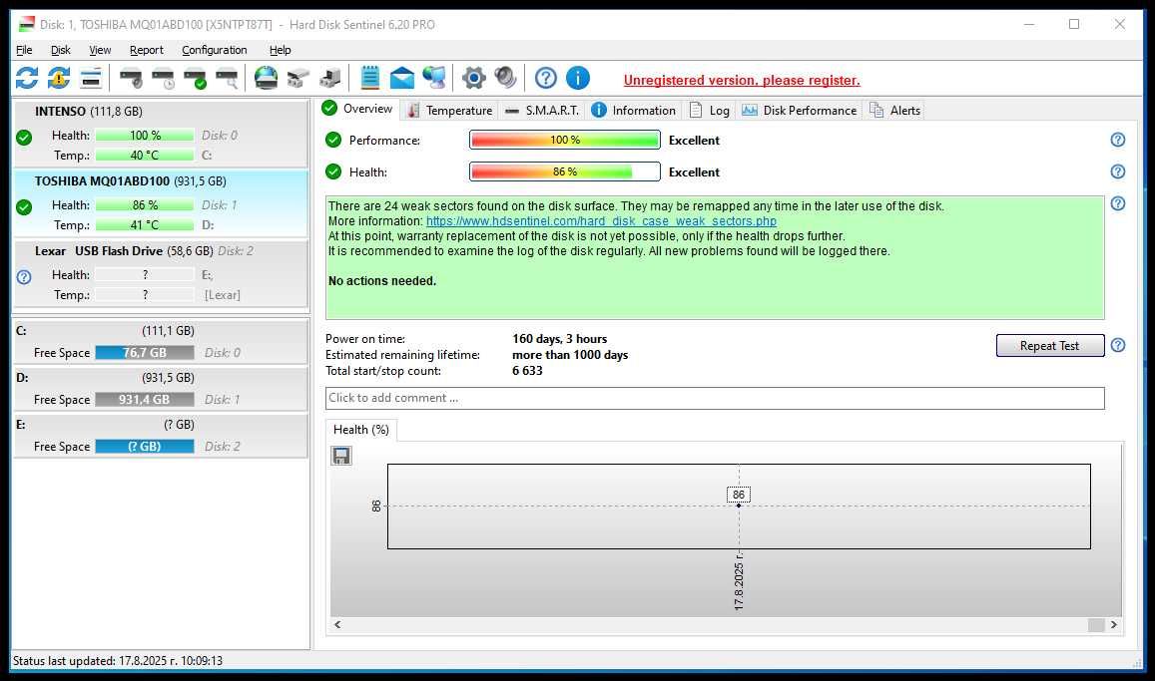This screenshot has height=681, width=1155.
Task: Open the blue notepad report icon
Action: [x=369, y=78]
